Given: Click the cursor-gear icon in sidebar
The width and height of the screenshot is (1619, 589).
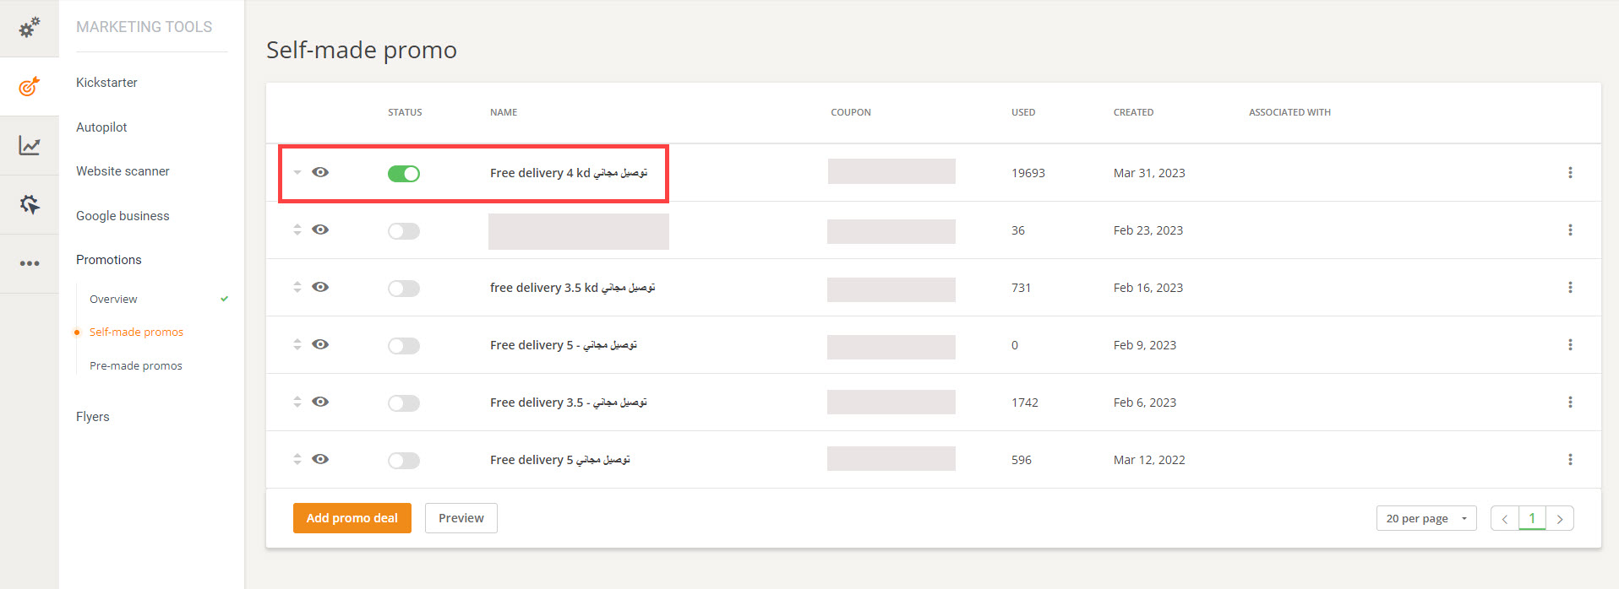Looking at the screenshot, I should (30, 204).
